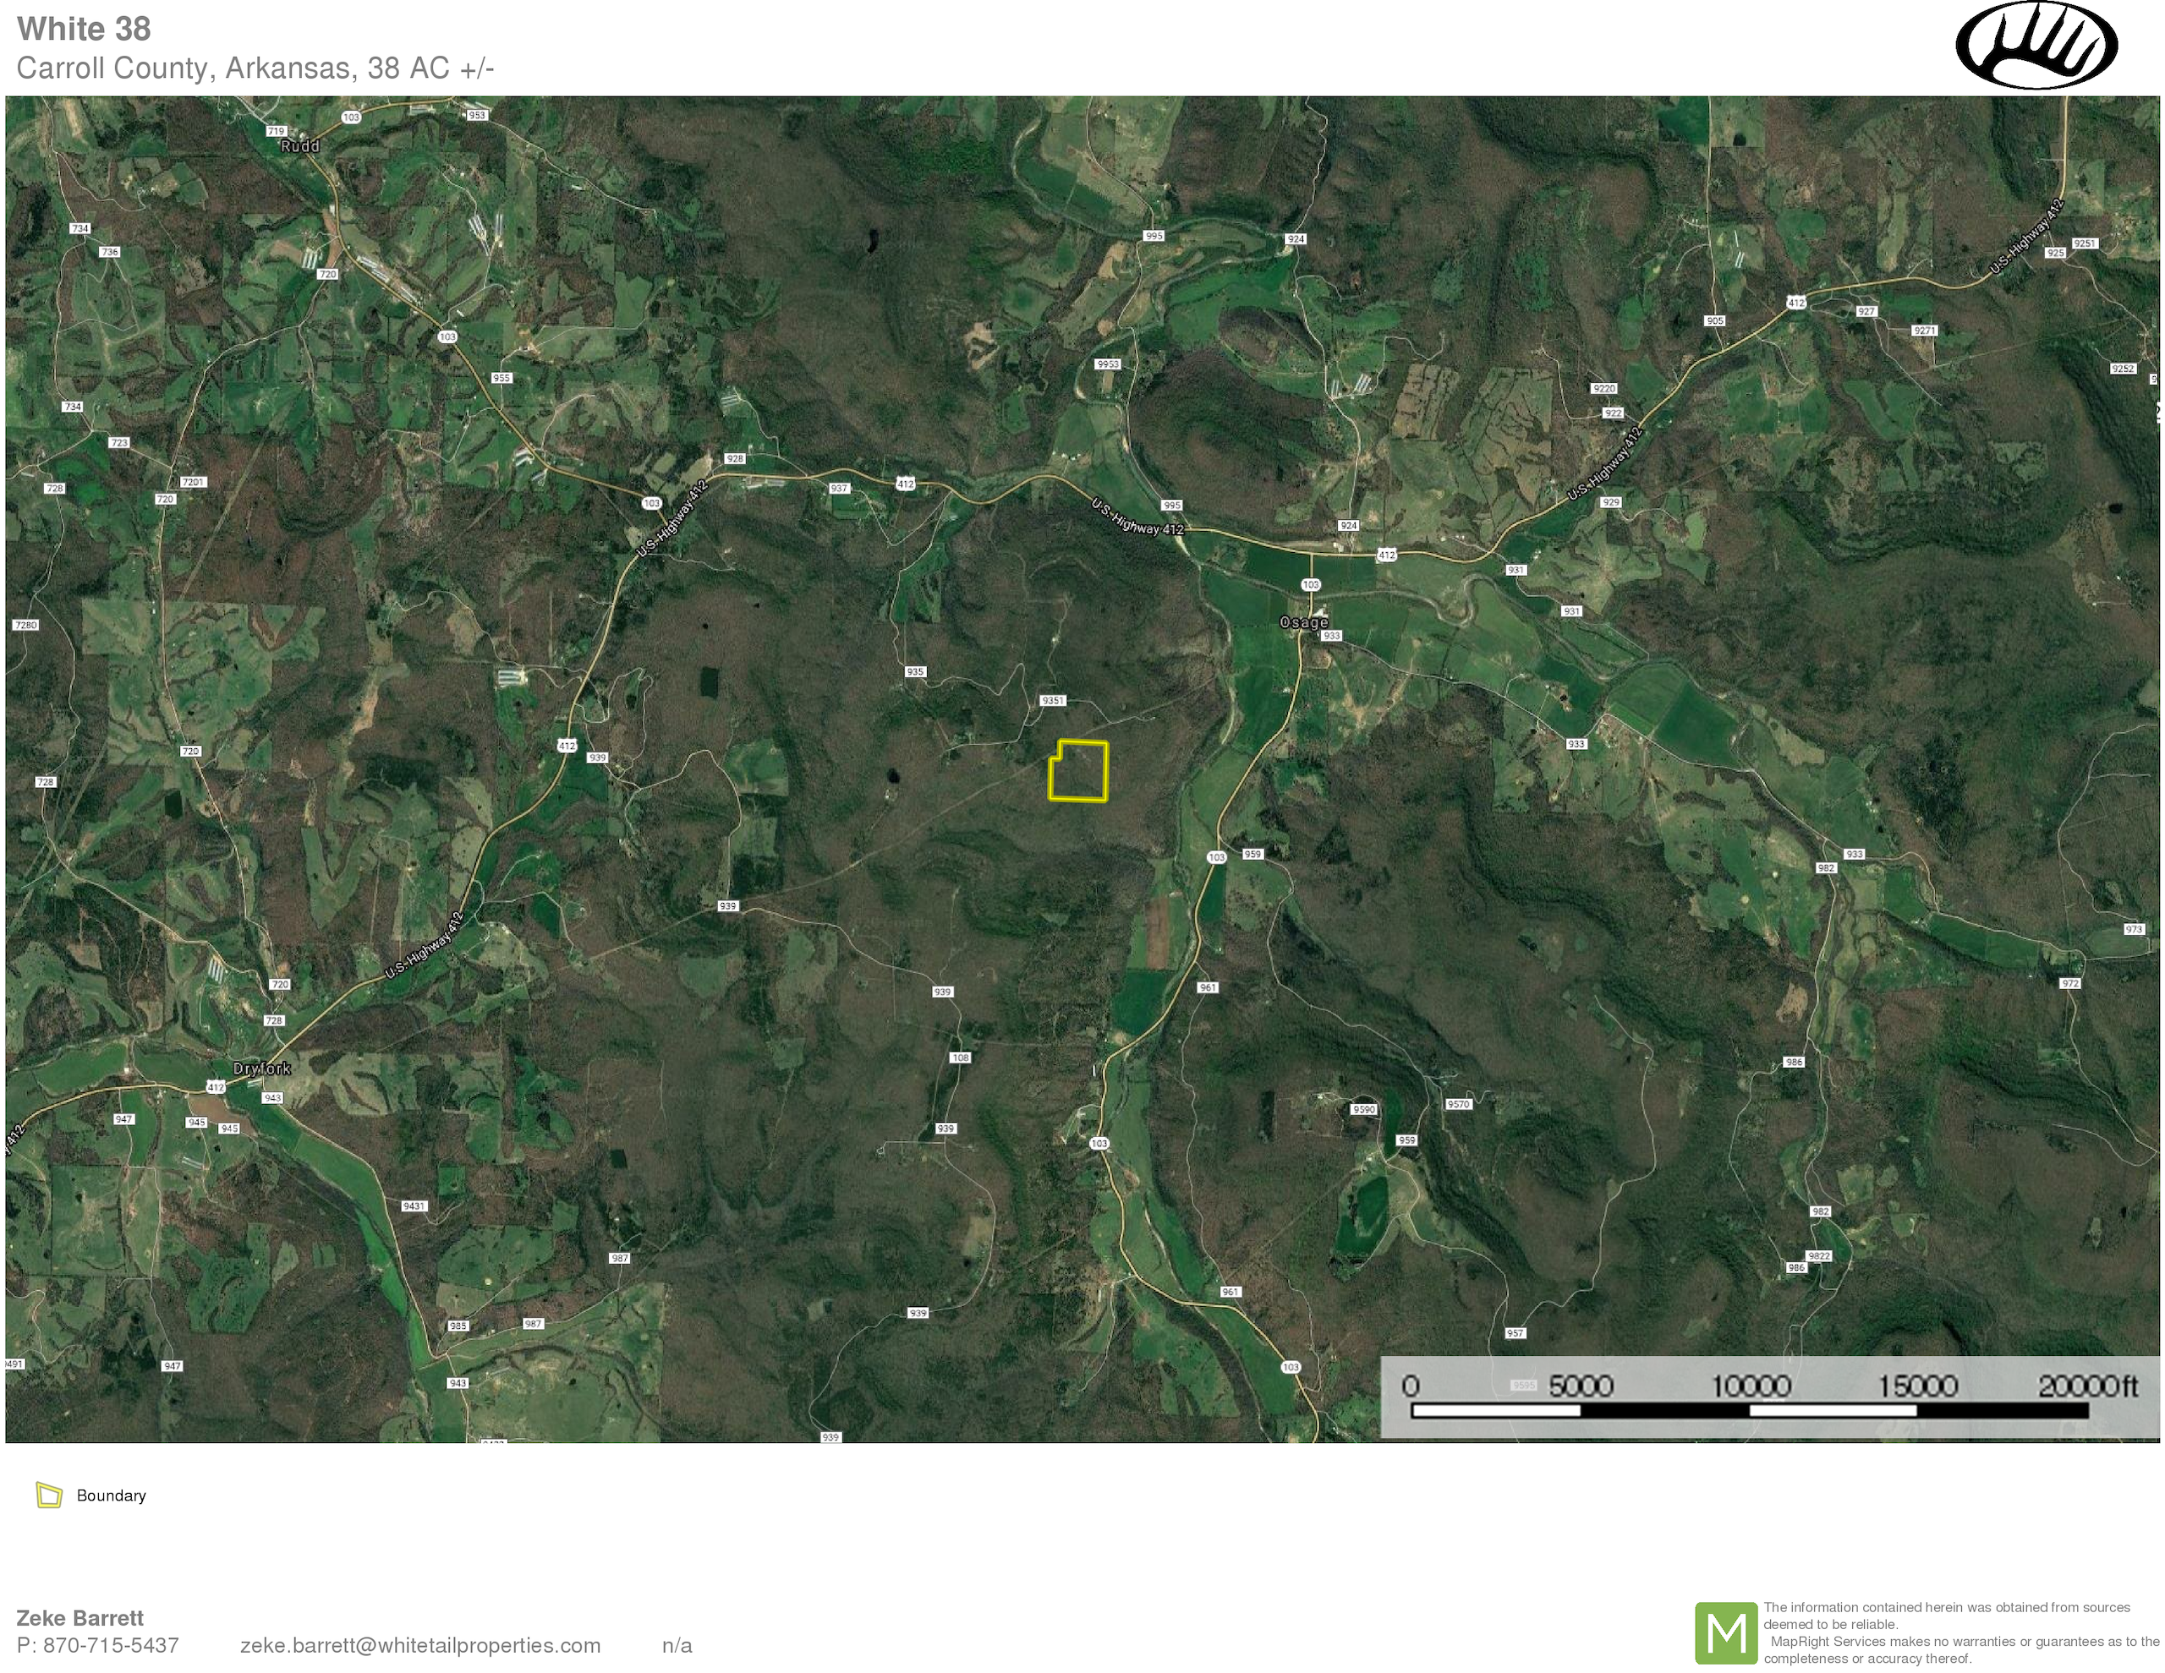Click the Carroll County, Arkansas subtitle text
Image resolution: width=2165 pixels, height=1673 pixels.
tap(255, 68)
